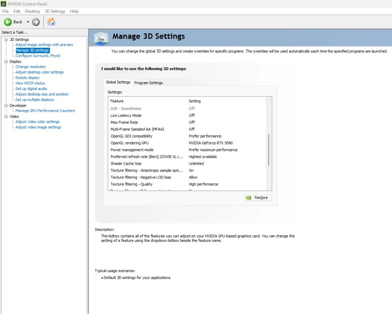Click the Home icon in toolbar
The image size is (392, 314).
pyautogui.click(x=51, y=22)
